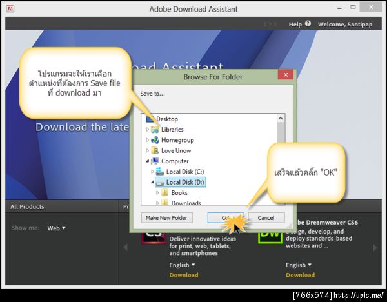
Task: Click Download link under first product
Action: click(x=184, y=275)
